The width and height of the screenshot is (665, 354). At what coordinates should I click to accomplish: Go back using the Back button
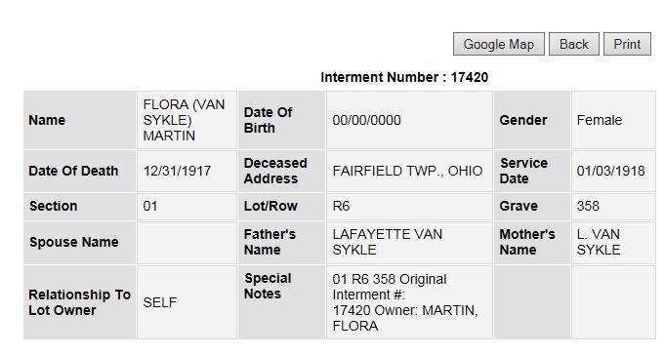point(574,44)
